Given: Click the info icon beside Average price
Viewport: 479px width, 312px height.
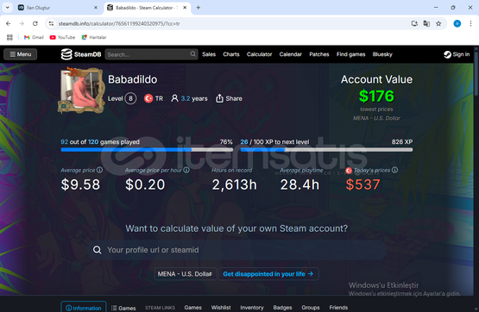Looking at the screenshot, I should (x=99, y=170).
